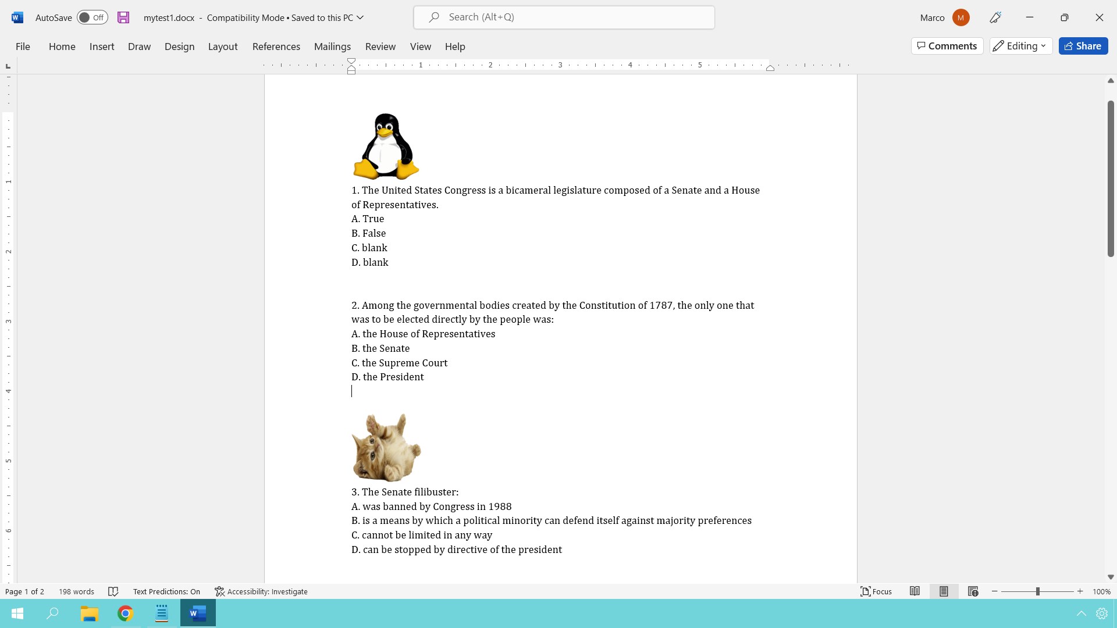Image resolution: width=1117 pixels, height=628 pixels.
Task: Open the spelling proofing check icon
Action: coord(113,591)
